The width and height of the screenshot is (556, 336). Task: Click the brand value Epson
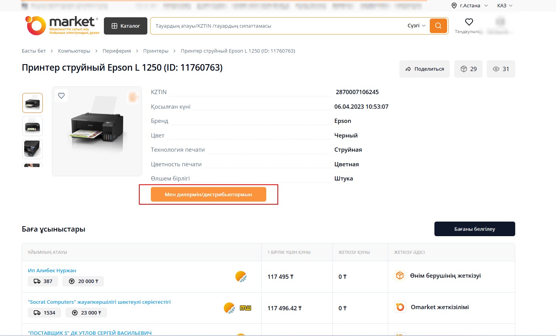tap(343, 121)
